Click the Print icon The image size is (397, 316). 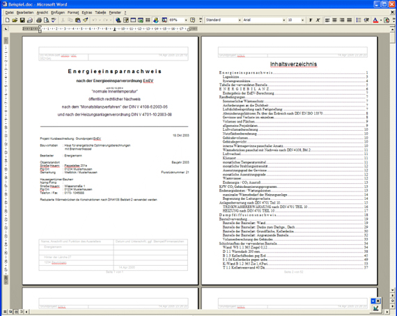click(39, 20)
